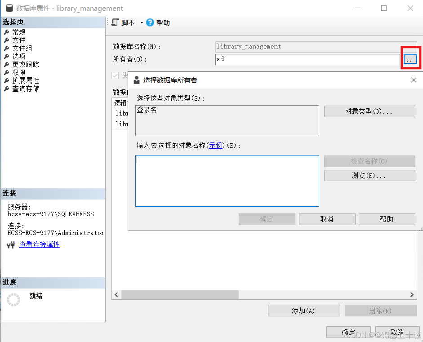Click the 脚本 label in the toolbar
Viewport: 423px width, 342px height.
tap(128, 23)
